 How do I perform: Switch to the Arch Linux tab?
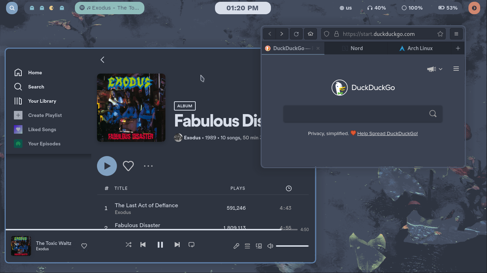pos(416,48)
